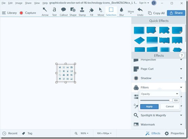This screenshot has height=139, width=188.
Task: Cancel the filter popup
Action: point(170,106)
